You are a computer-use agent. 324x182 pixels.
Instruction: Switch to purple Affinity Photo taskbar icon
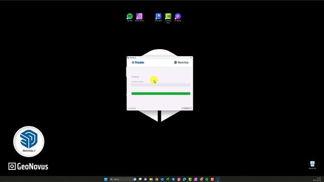(196, 179)
